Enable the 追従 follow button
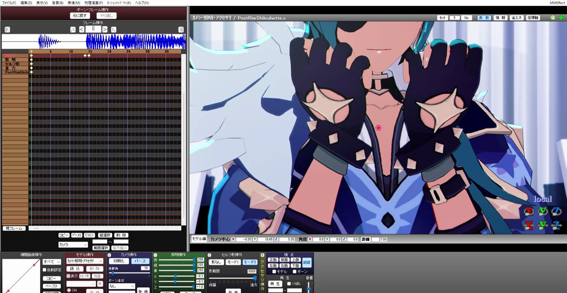Viewport: 567px width, 293px height. coord(307,262)
